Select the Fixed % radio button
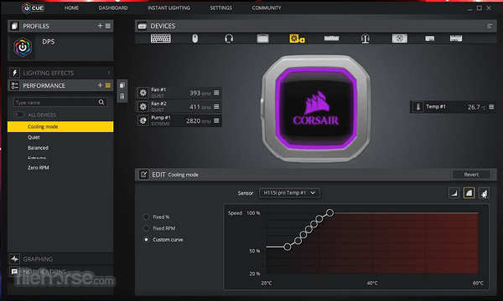The height and width of the screenshot is (301, 503). click(146, 217)
